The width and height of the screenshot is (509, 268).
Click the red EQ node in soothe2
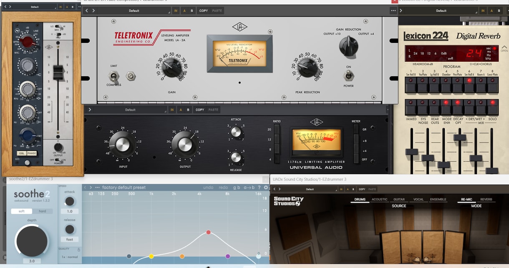[x=208, y=232]
